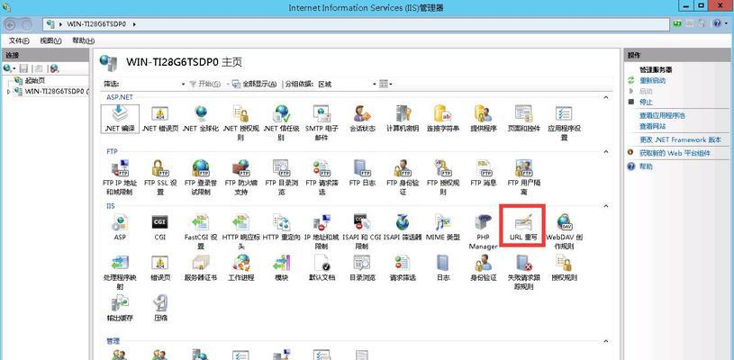Open the .NET 编译 feature
Viewport: 734px width, 360px height.
coord(120,118)
